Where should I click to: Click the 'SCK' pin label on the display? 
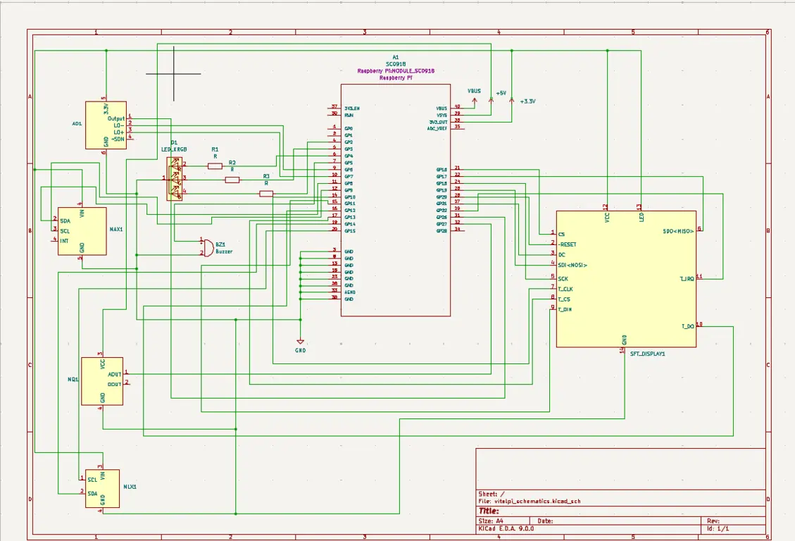pos(563,279)
